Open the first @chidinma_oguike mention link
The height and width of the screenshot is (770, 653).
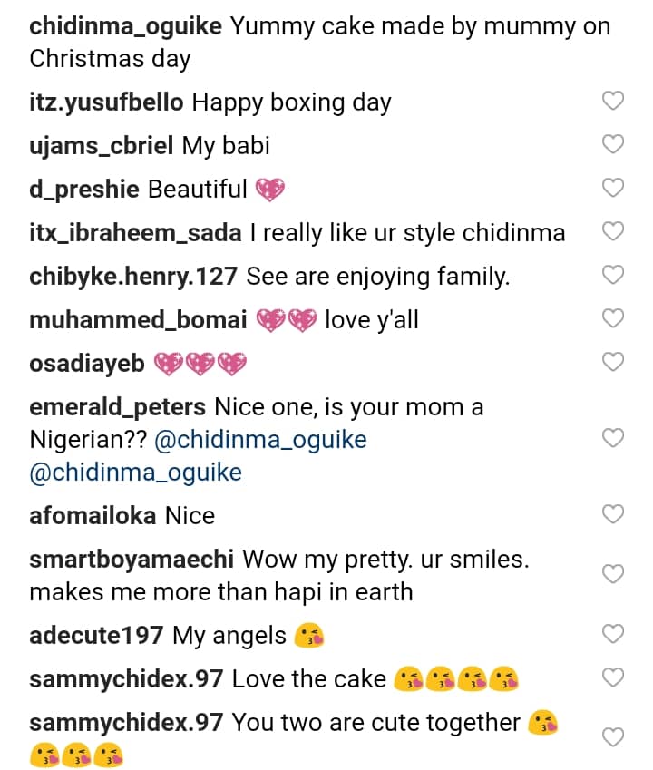click(x=261, y=440)
